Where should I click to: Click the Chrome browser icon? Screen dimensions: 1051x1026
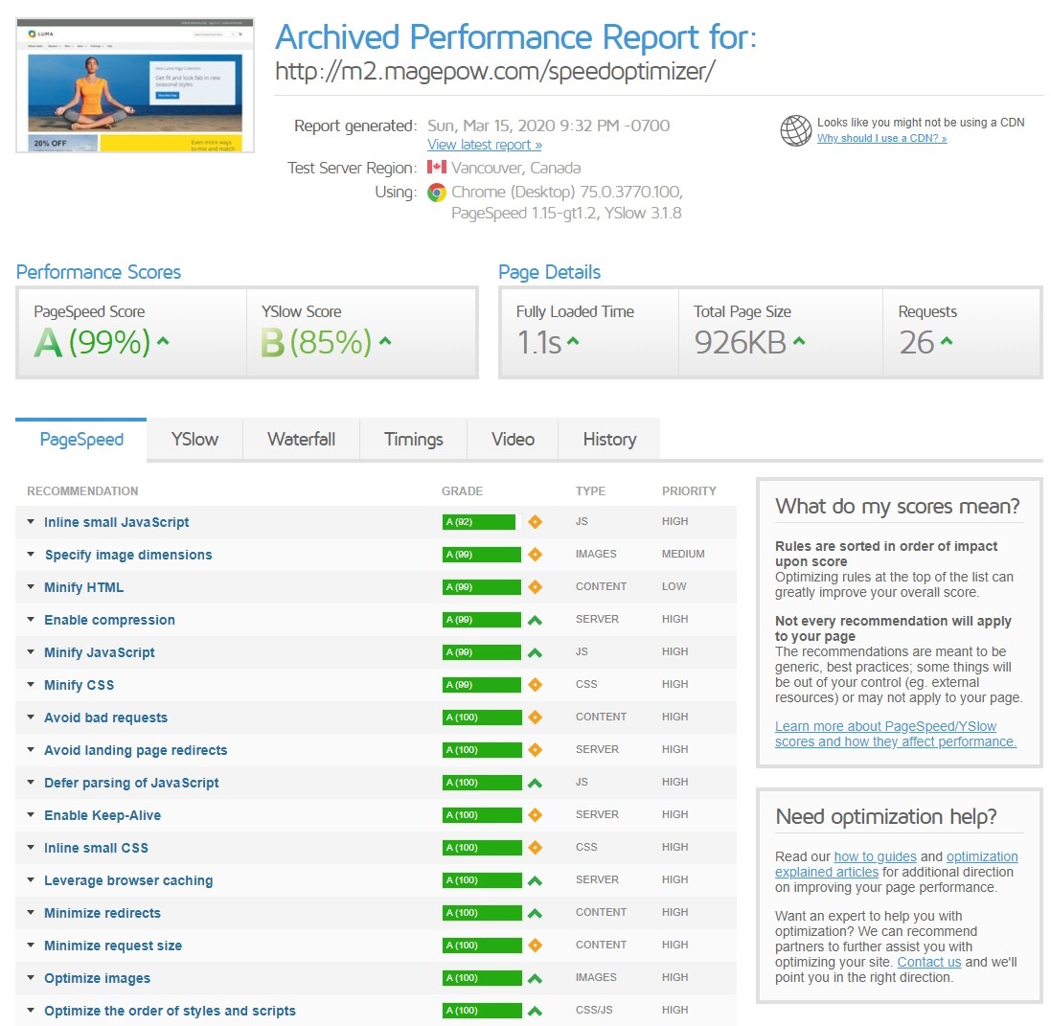[436, 193]
